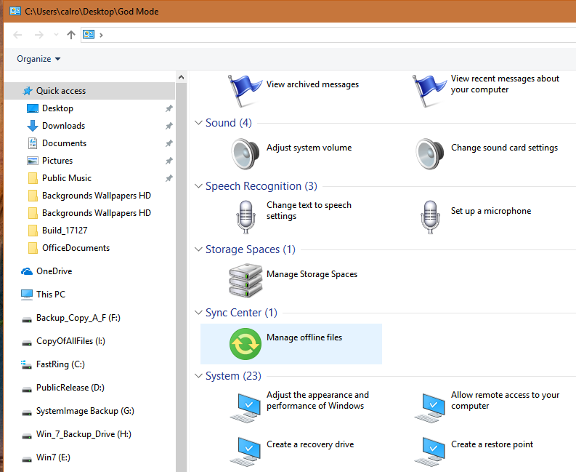Click text to speech microphone icon
Screen dimensions: 576x472
coord(246,217)
